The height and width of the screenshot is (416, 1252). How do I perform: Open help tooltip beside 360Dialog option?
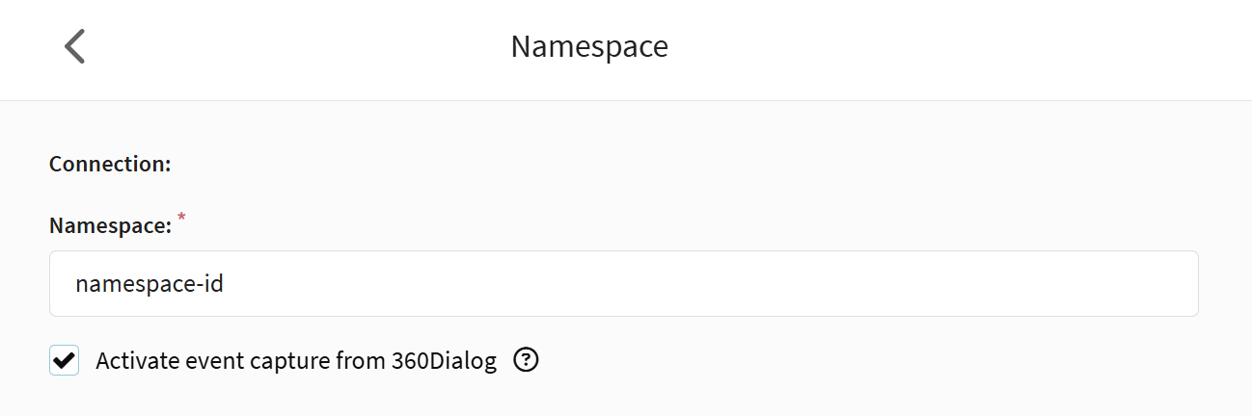(526, 361)
